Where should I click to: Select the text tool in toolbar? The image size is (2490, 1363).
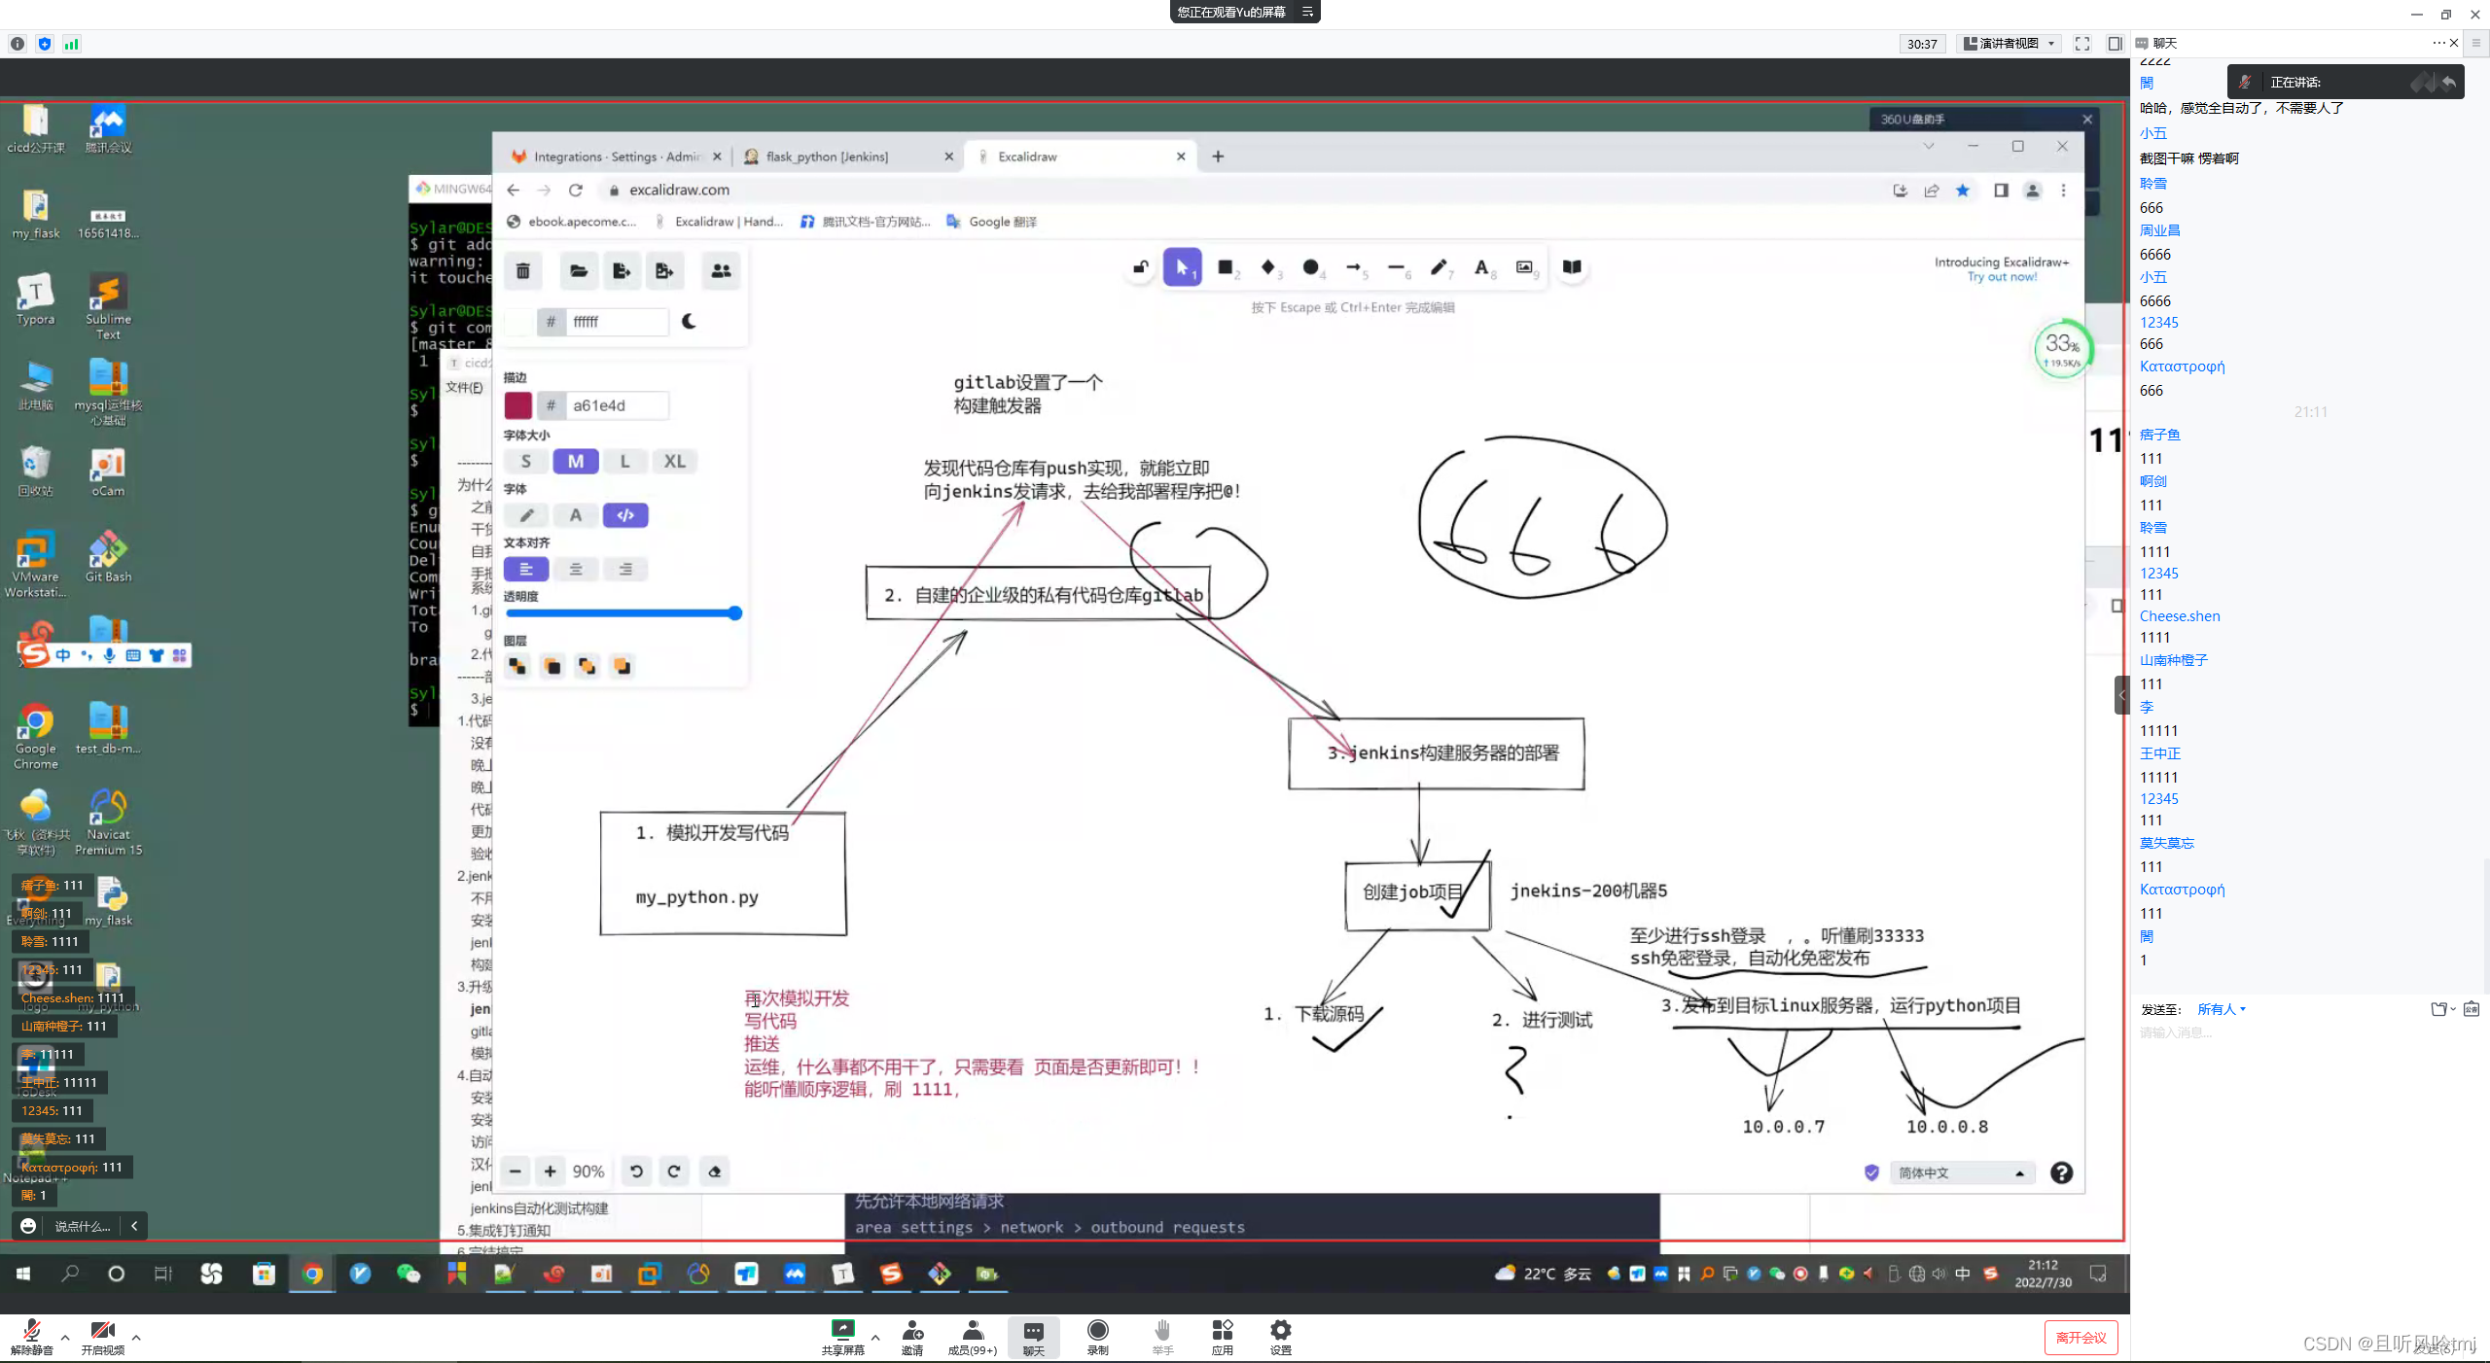[x=1480, y=267]
